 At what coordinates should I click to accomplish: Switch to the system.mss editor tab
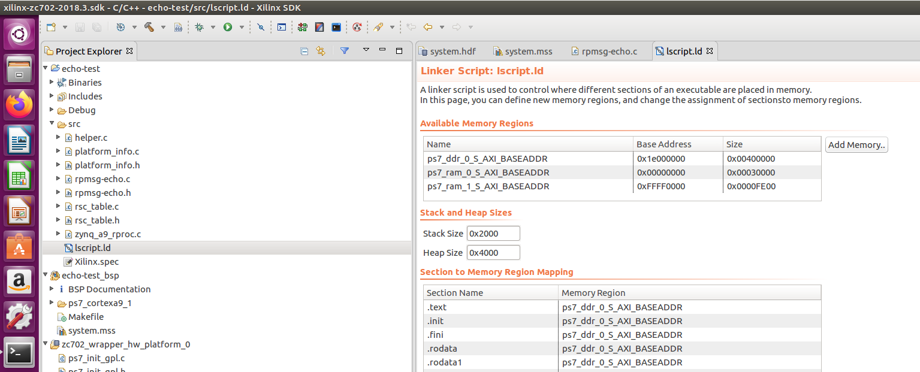pyautogui.click(x=523, y=52)
